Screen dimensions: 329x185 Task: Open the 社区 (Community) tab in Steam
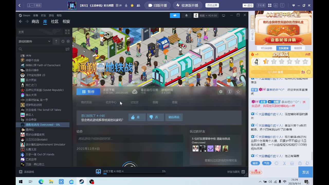coord(55,22)
